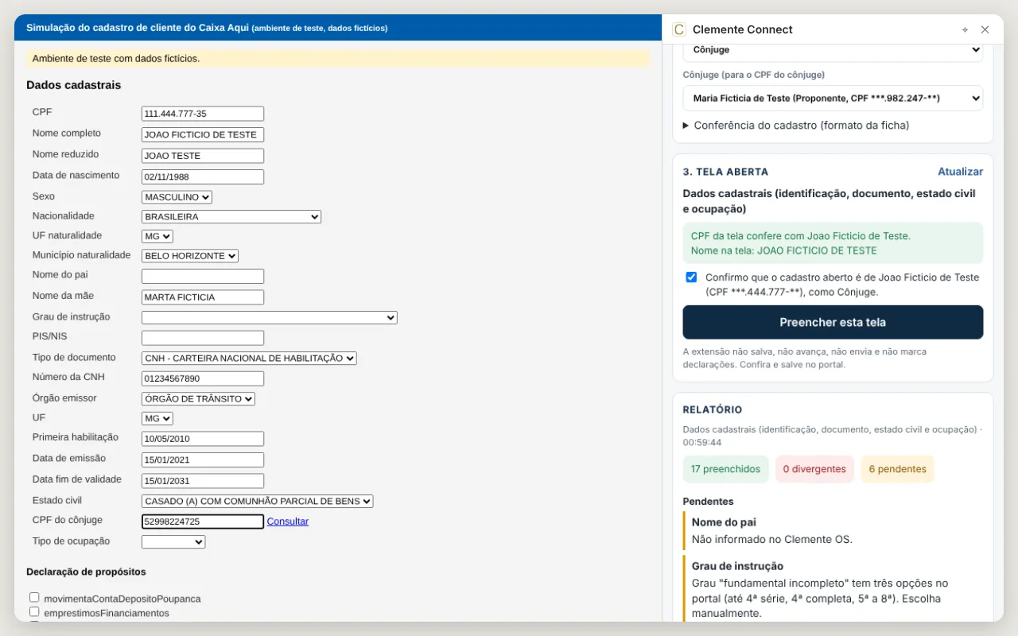Open the Maria Ficticia de Teste spouse selector

click(x=833, y=99)
